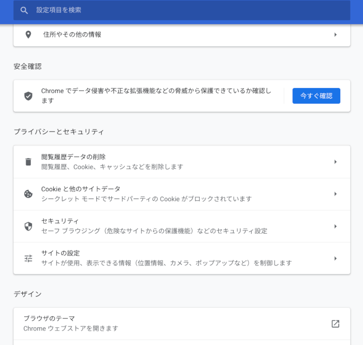This screenshot has height=345, width=363.
Task: Focus the 設定項目を検索 search field
Action: (181, 10)
